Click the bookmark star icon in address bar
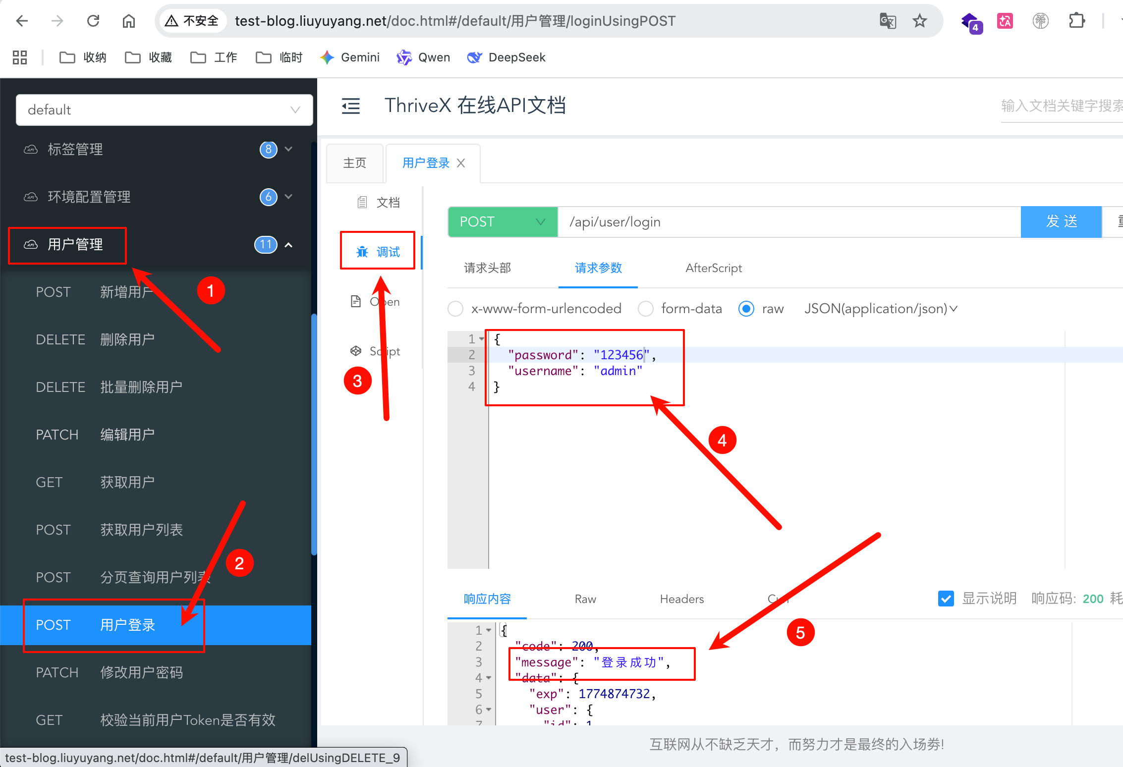This screenshot has width=1123, height=767. pyautogui.click(x=919, y=21)
